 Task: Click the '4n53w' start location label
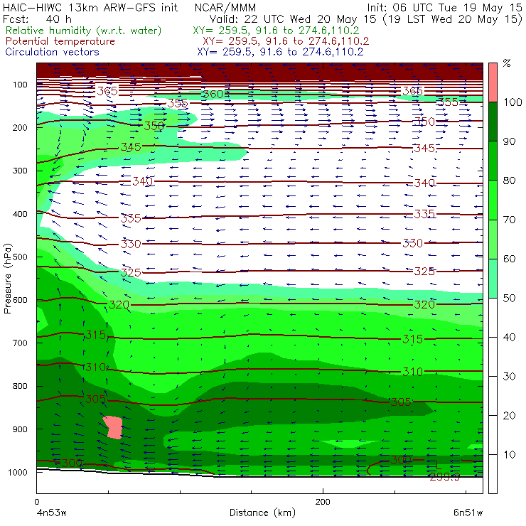52,512
